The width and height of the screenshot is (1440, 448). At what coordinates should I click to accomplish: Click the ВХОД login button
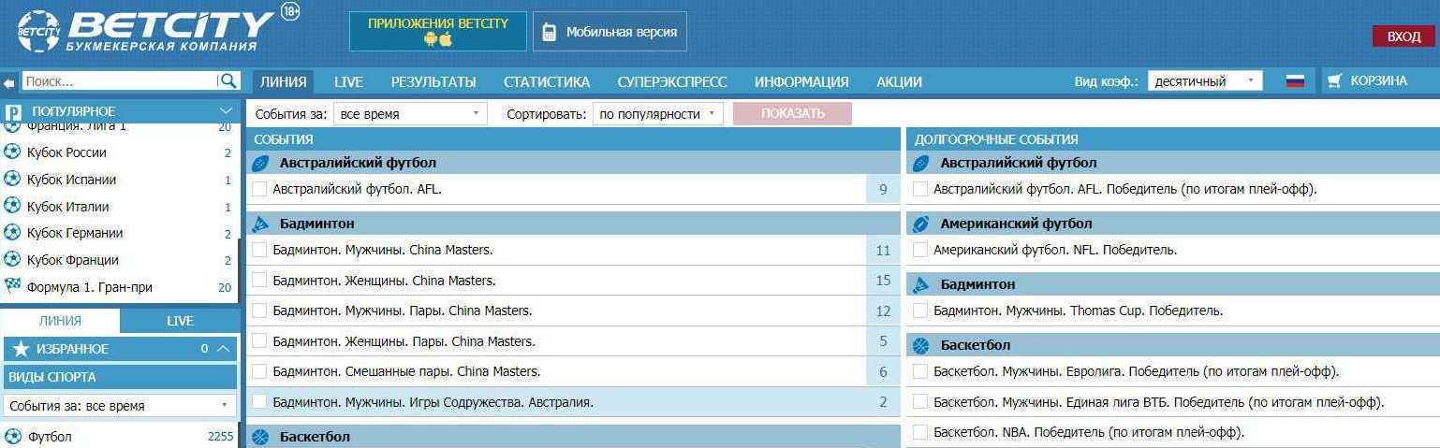(x=1403, y=36)
